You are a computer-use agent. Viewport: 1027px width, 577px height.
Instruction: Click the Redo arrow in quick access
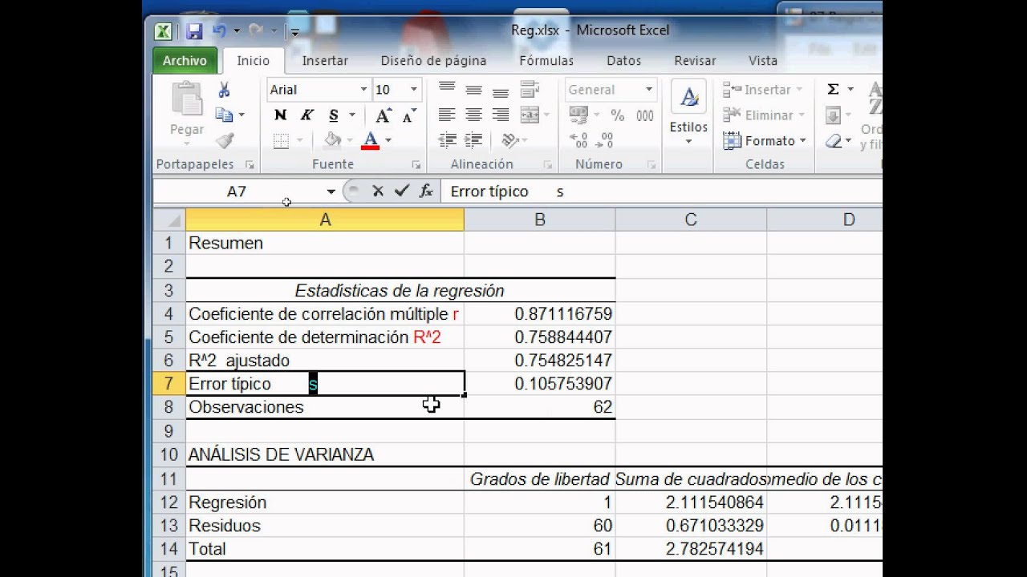(257, 31)
